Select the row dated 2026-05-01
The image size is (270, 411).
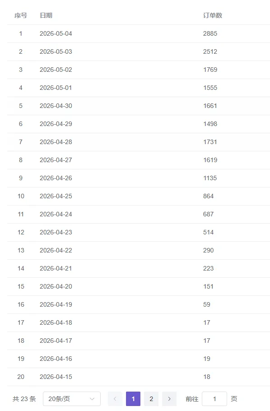pyautogui.click(x=139, y=88)
